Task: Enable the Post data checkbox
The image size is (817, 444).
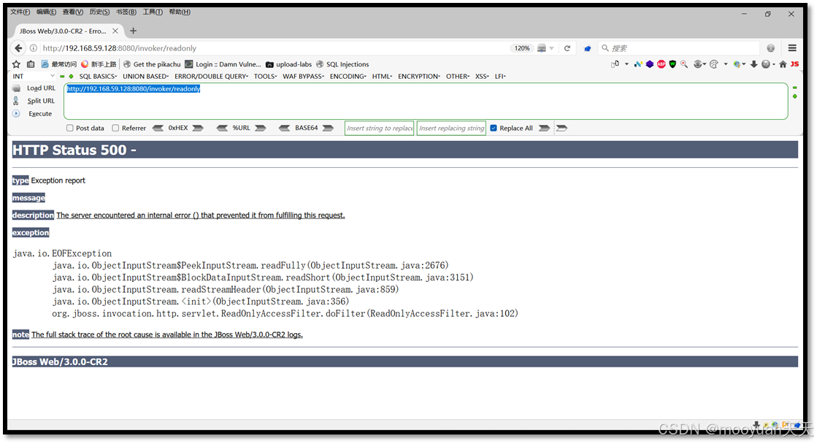Action: point(70,129)
